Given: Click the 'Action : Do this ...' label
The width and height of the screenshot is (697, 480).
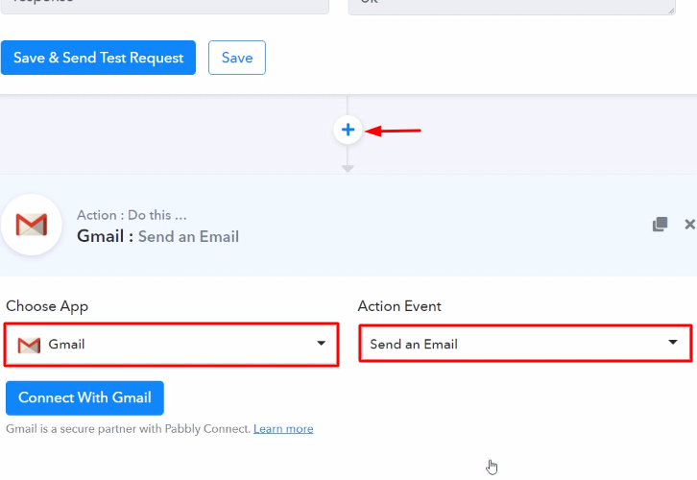Looking at the screenshot, I should click(x=132, y=215).
